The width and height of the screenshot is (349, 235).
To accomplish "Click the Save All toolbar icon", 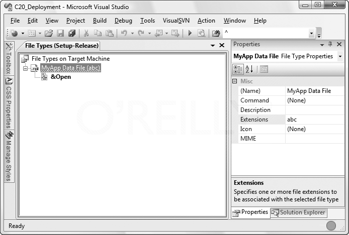I will pyautogui.click(x=72, y=33).
